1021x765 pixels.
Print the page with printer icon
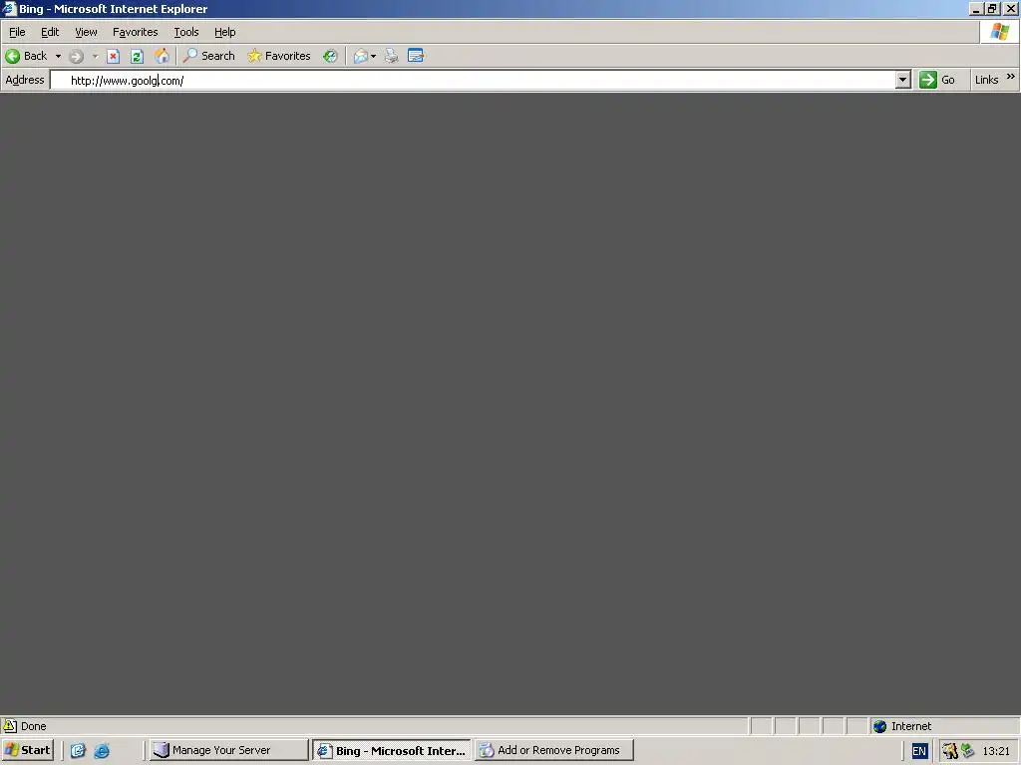click(x=391, y=56)
